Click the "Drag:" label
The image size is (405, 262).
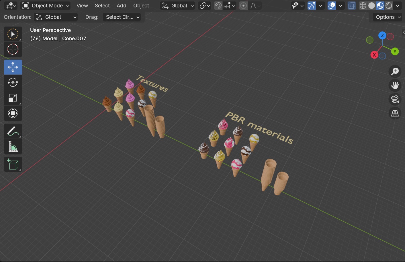pyautogui.click(x=92, y=17)
